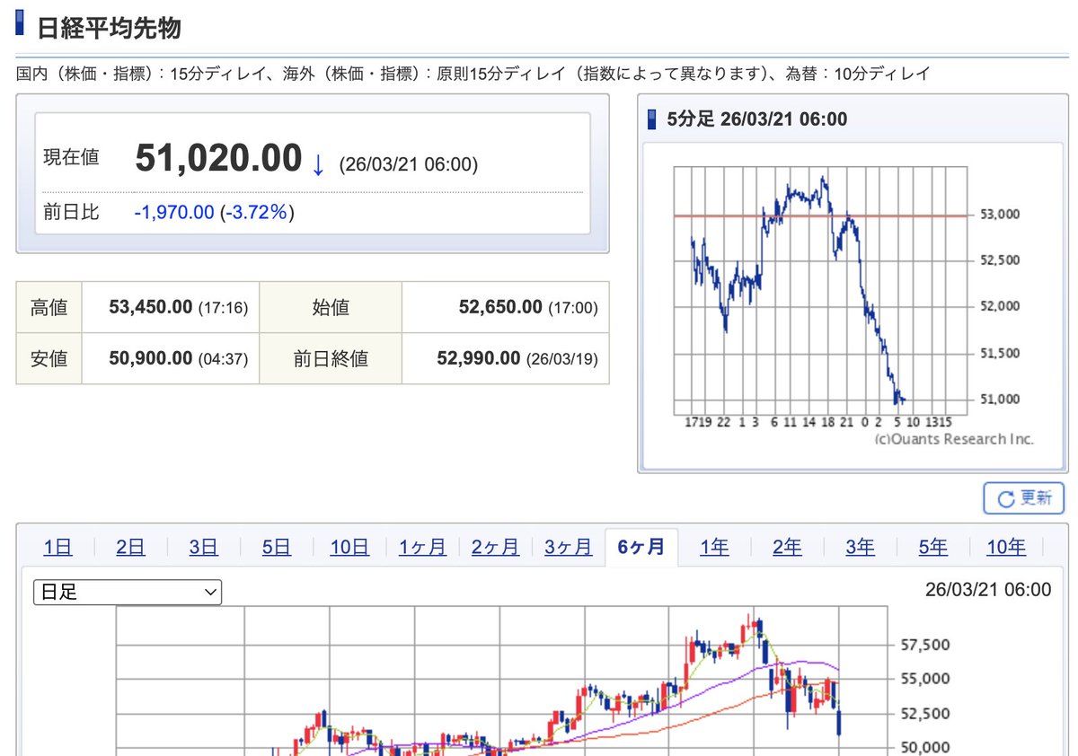The image size is (1078, 756).
Task: Click the 前日終値 header cell
Action: click(331, 358)
